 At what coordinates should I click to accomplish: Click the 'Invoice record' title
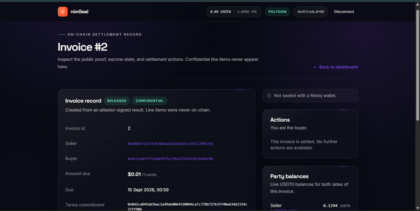click(x=83, y=101)
